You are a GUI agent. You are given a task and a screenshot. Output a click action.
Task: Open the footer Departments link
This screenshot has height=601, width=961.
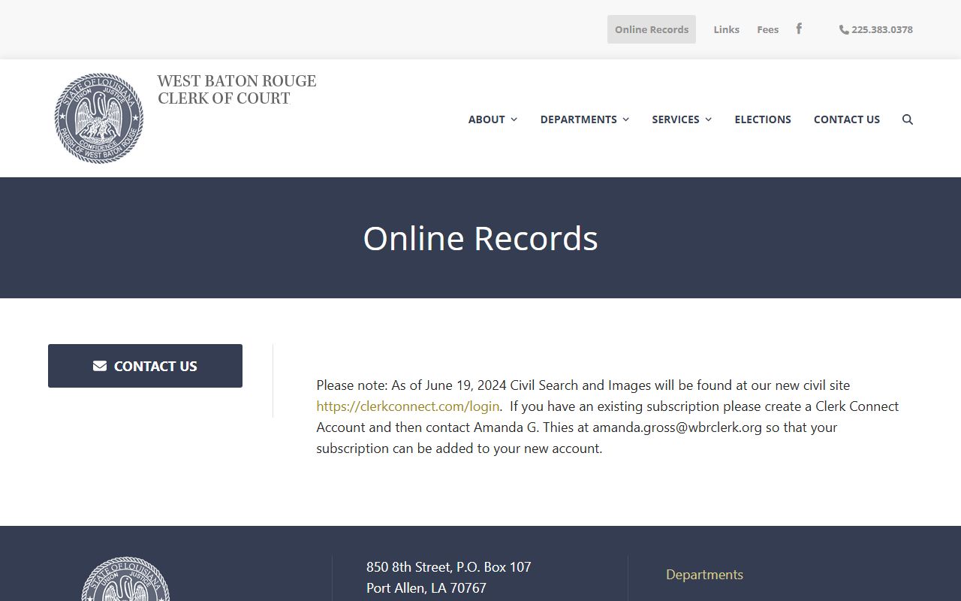click(x=704, y=575)
